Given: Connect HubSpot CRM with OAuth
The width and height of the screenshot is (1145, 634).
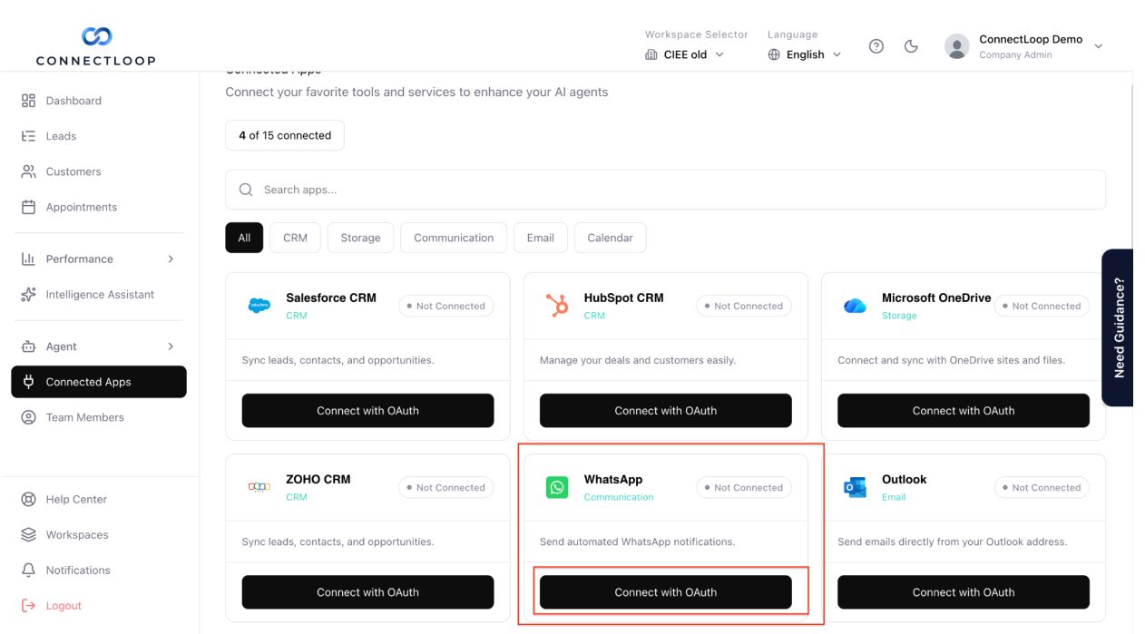Looking at the screenshot, I should (665, 411).
